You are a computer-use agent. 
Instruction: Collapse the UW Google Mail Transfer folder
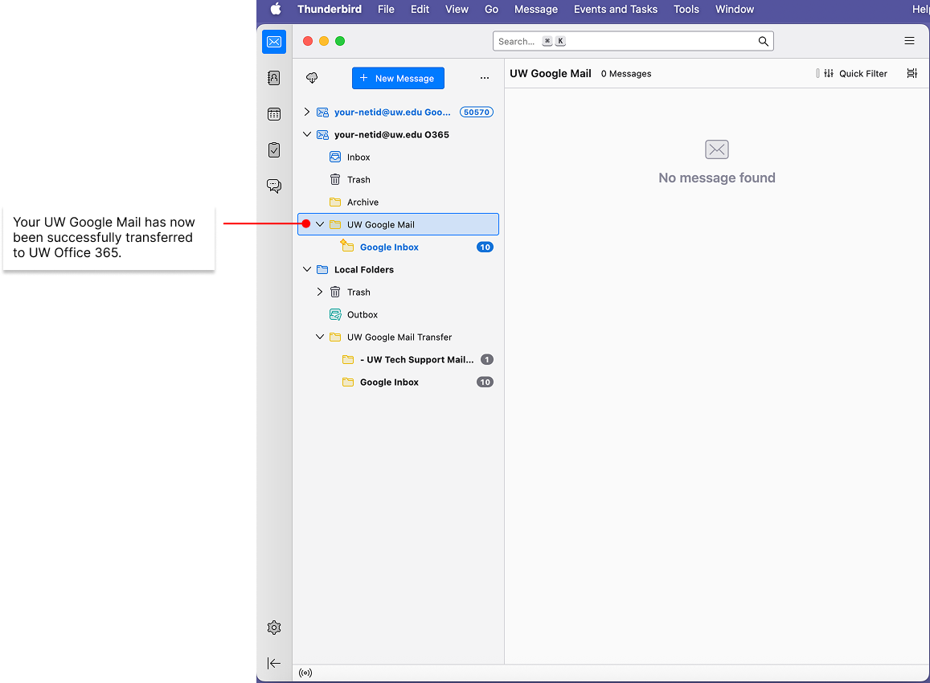pyautogui.click(x=320, y=337)
